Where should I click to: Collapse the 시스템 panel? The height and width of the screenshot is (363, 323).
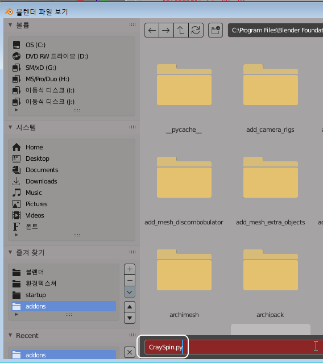coord(10,127)
